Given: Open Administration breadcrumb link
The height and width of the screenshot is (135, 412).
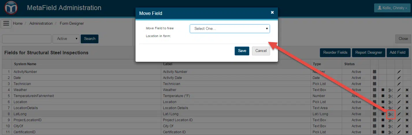Looking at the screenshot, I should pos(41,24).
